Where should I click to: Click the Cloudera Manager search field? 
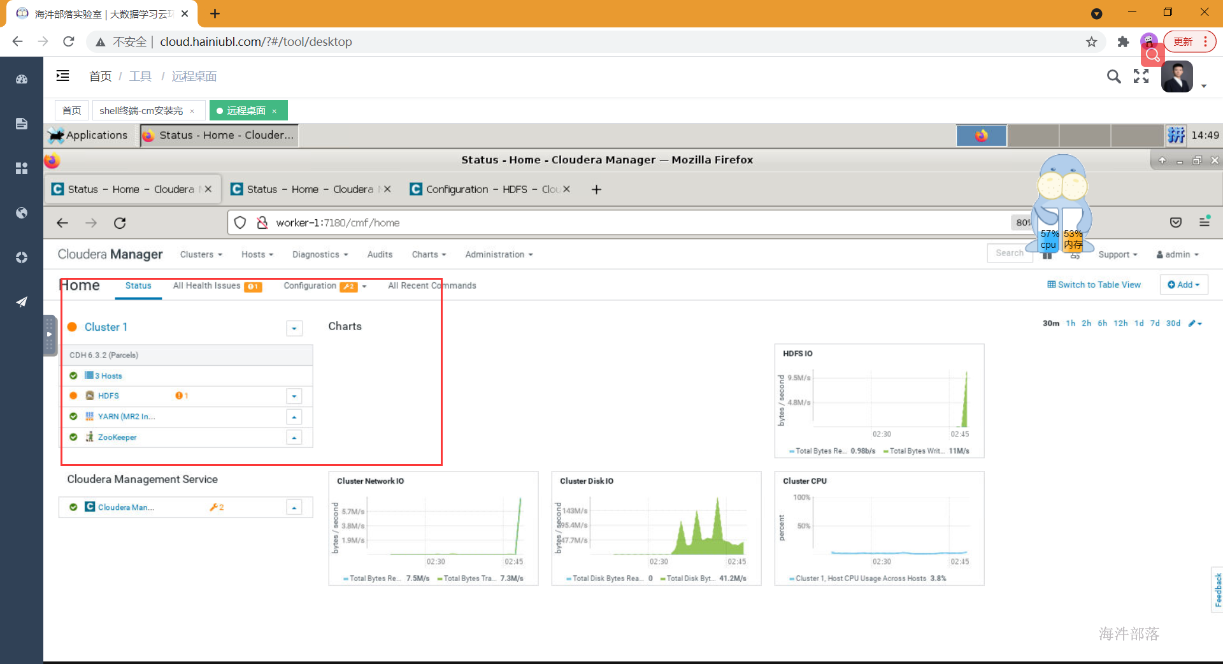pos(1009,253)
